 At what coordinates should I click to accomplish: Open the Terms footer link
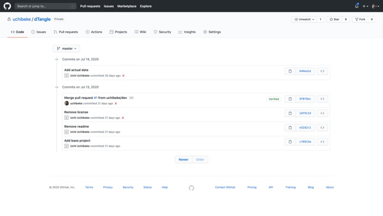click(x=89, y=187)
